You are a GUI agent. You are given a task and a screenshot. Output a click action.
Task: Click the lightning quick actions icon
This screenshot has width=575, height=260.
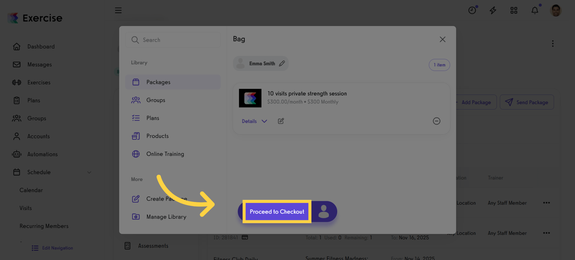[492, 10]
